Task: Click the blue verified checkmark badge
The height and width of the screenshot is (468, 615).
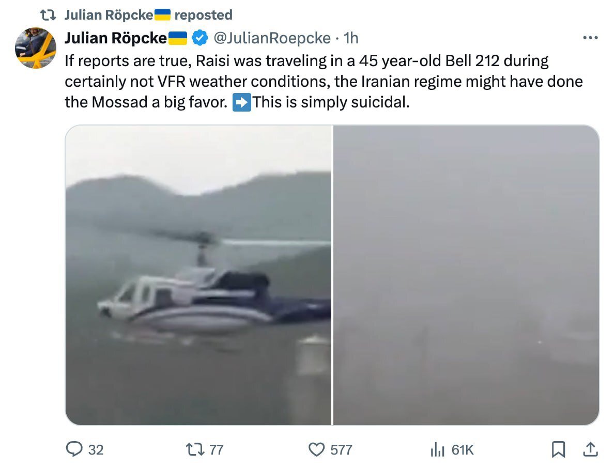Action: [199, 38]
